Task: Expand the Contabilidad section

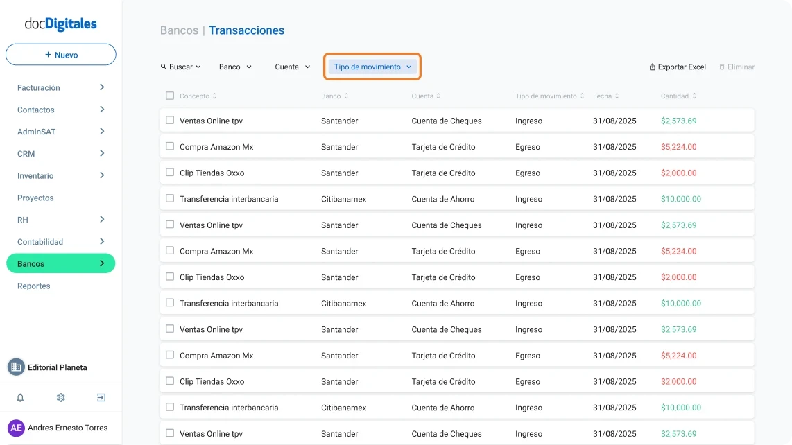Action: click(60, 241)
